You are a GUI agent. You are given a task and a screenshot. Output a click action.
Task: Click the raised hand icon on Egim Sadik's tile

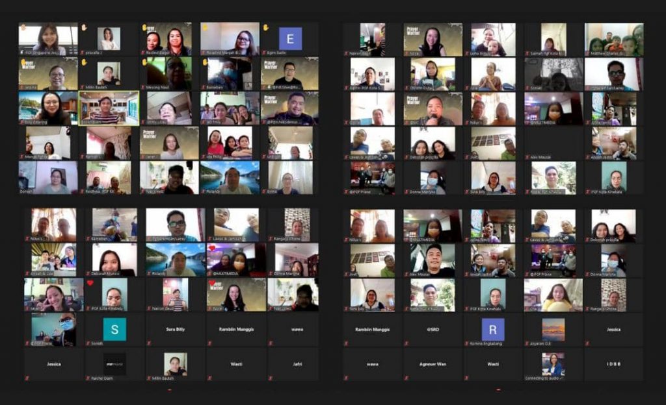[x=265, y=28]
